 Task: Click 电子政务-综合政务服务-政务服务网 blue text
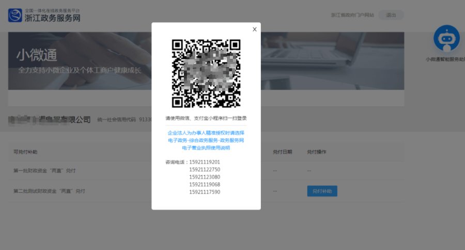click(206, 140)
